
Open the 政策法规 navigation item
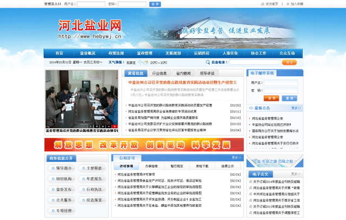pyautogui.click(x=116, y=53)
